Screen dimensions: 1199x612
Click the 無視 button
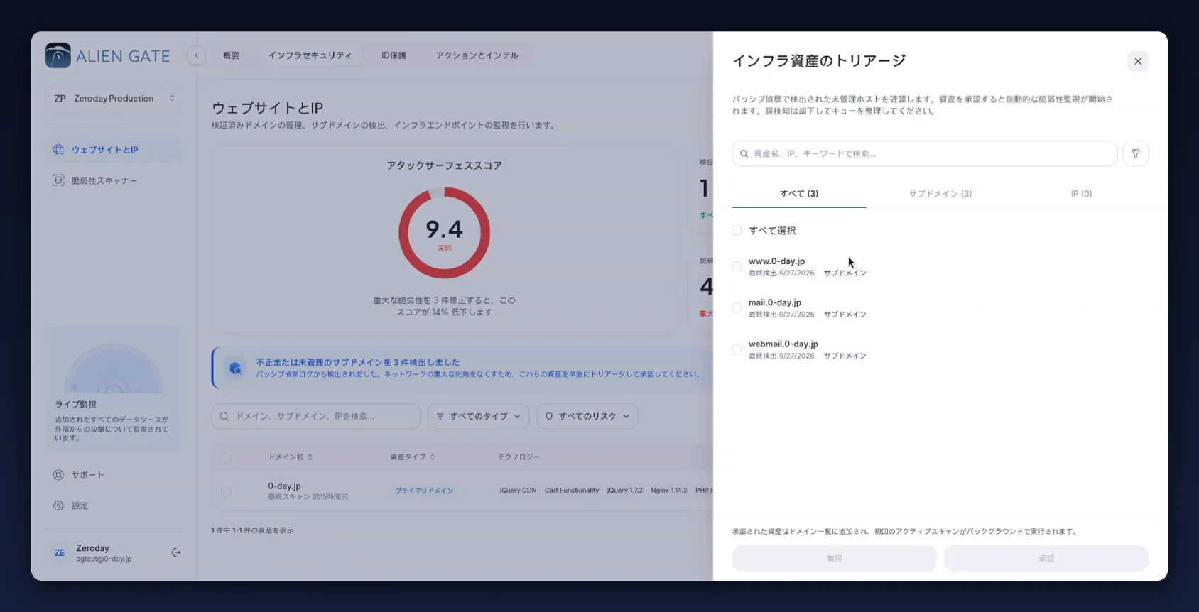coord(835,559)
